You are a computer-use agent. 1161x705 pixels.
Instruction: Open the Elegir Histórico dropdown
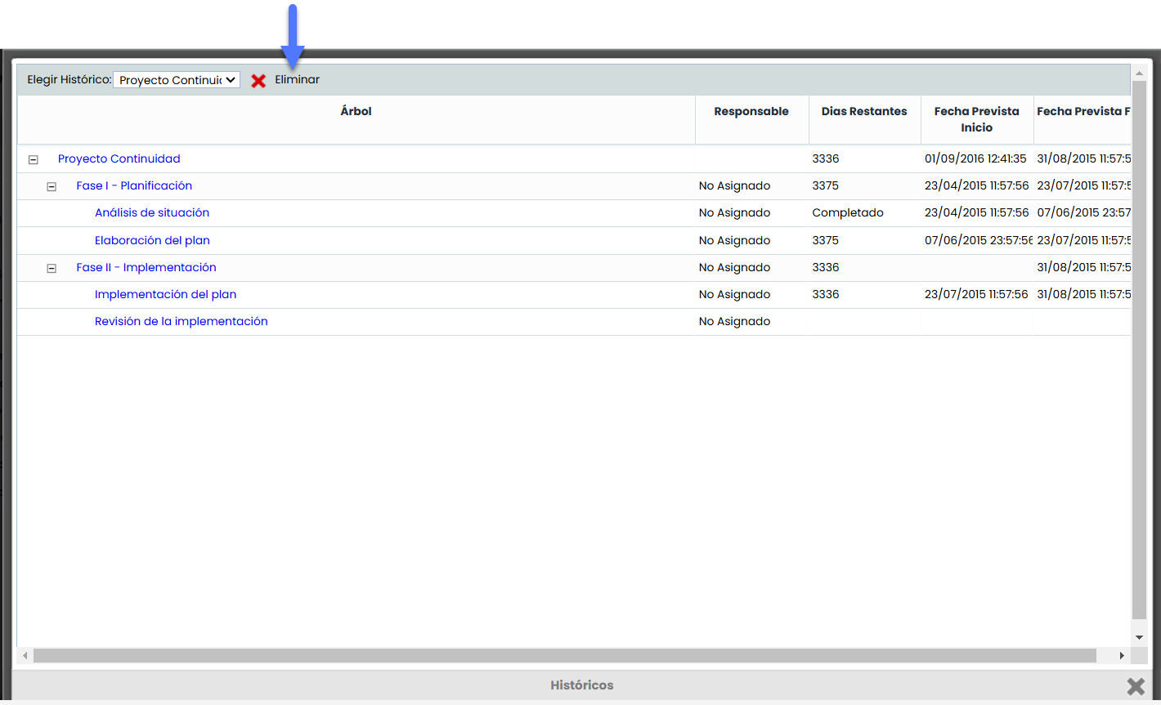(x=177, y=80)
